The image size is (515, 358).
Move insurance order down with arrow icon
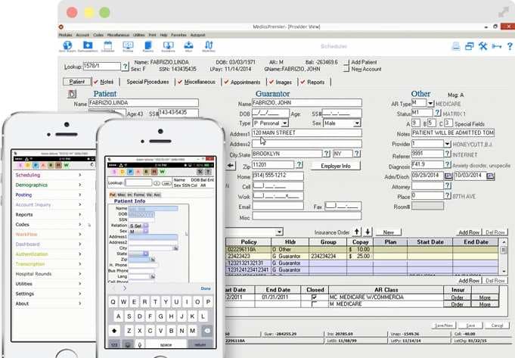coord(368,232)
